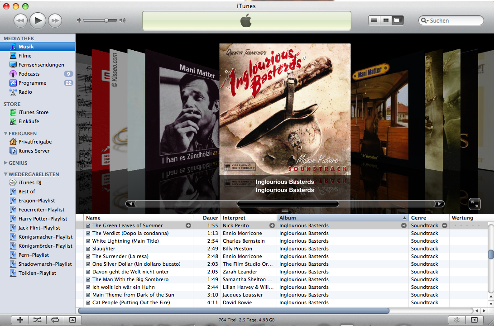This screenshot has width=494, height=326.
Task: Click the arrow beside Nick Perito
Action: pos(272,225)
